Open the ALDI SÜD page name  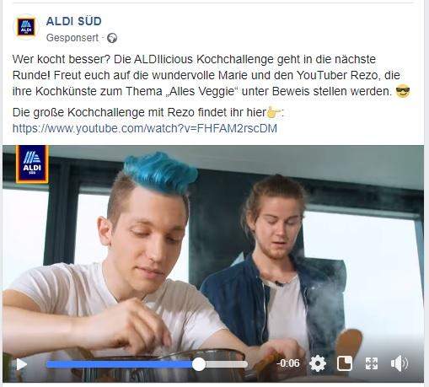[x=73, y=21]
